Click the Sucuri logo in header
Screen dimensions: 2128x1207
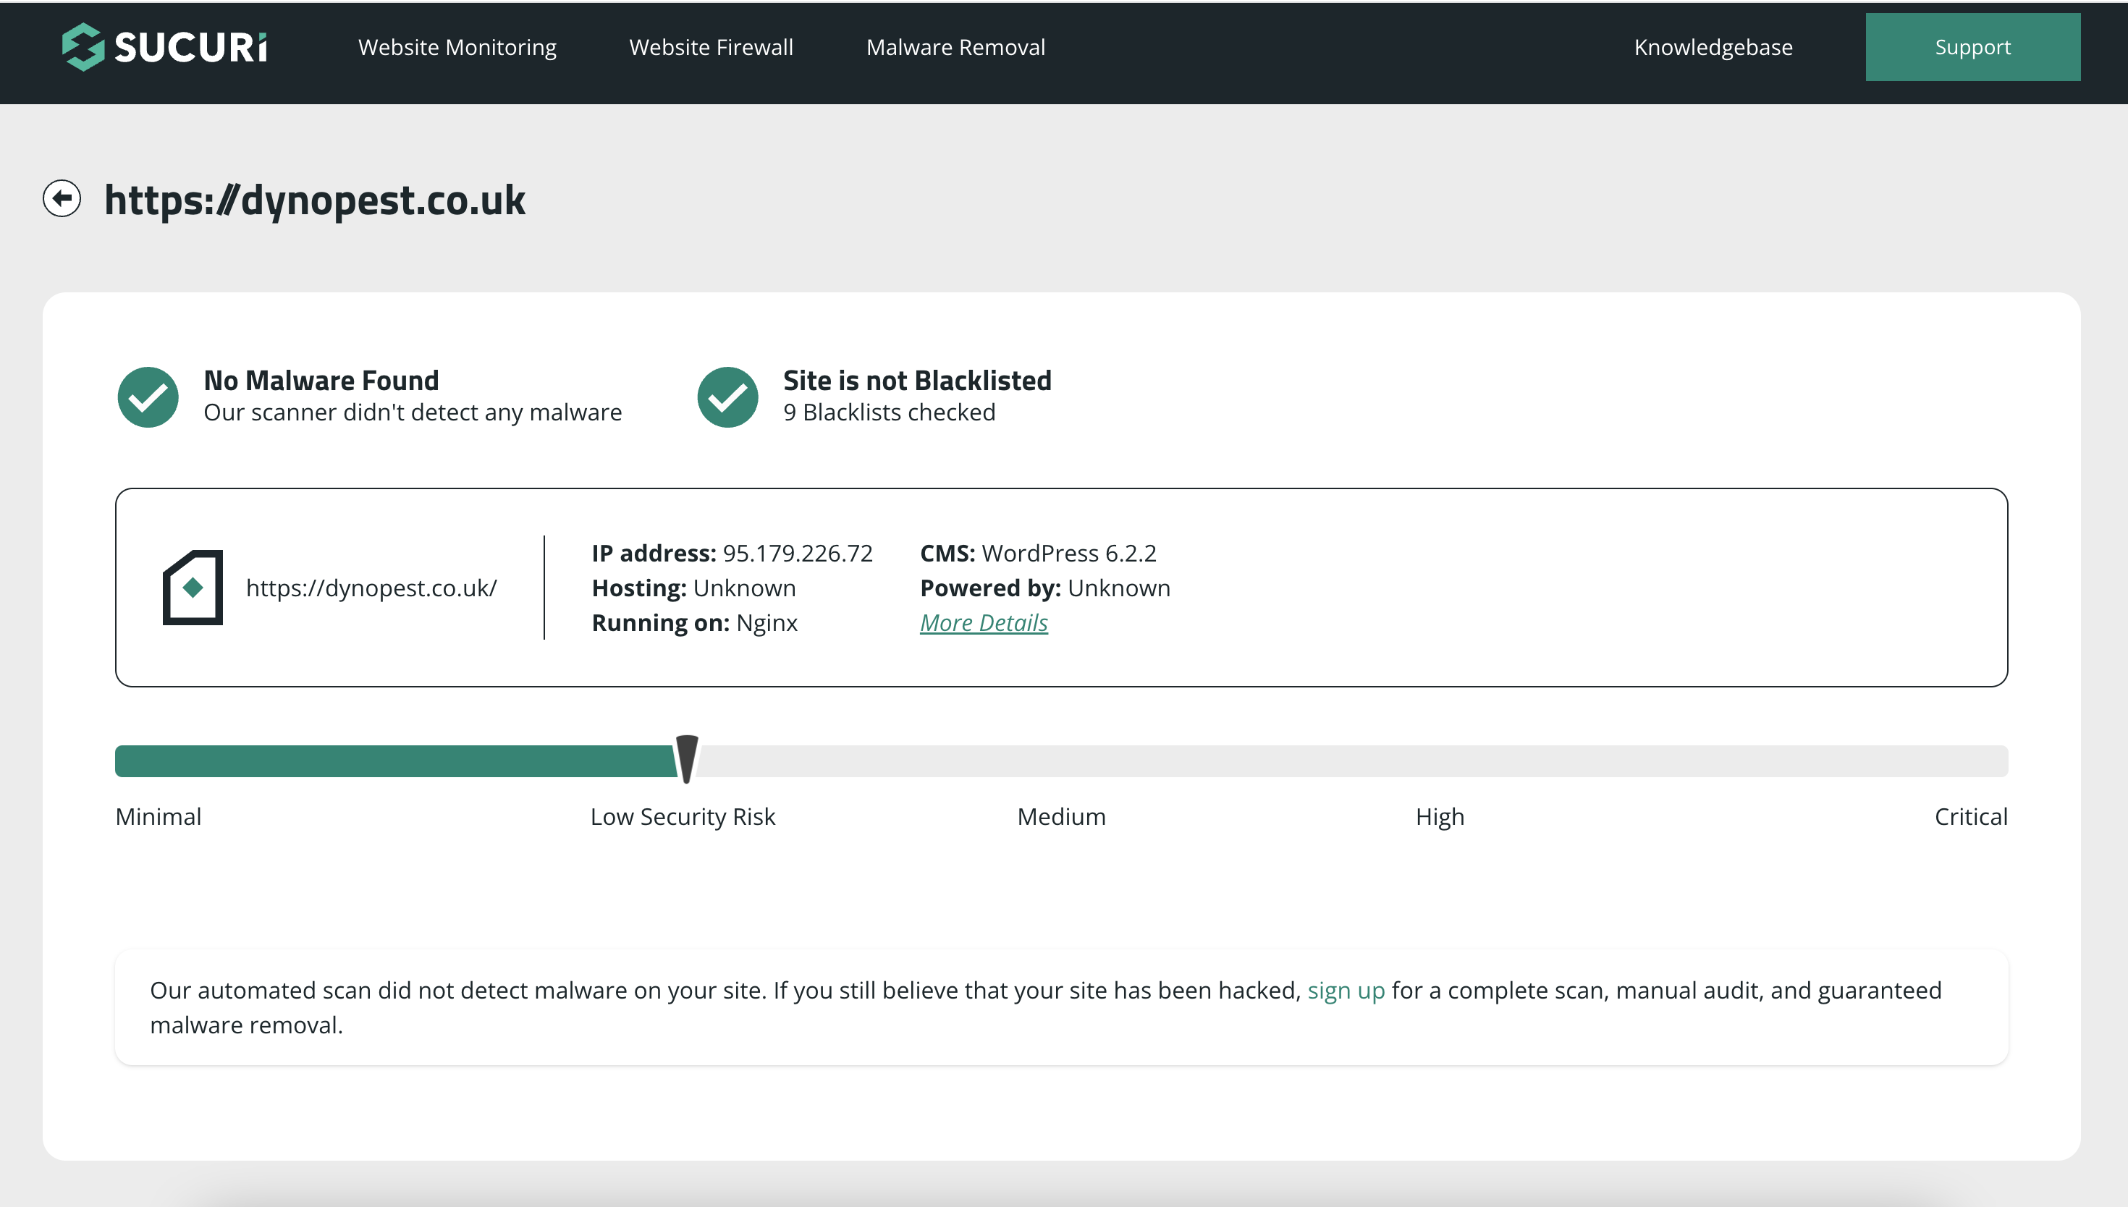164,47
